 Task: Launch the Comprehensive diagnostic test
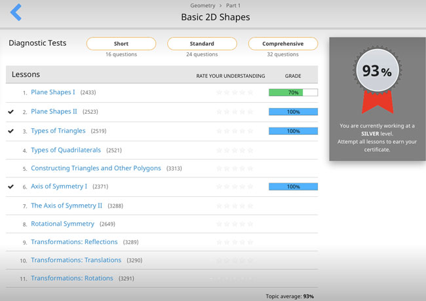pos(283,44)
